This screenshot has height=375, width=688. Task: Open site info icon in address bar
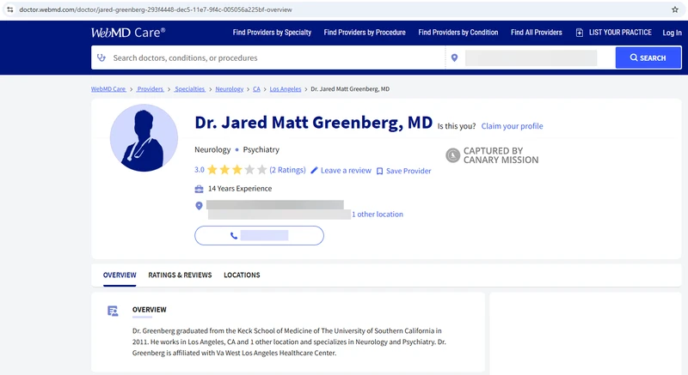tap(9, 9)
